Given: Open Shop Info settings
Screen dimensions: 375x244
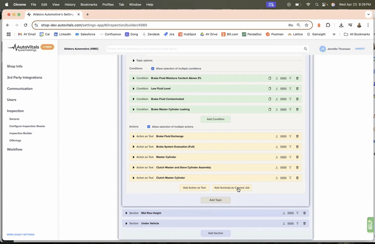Looking at the screenshot, I should click(x=15, y=66).
